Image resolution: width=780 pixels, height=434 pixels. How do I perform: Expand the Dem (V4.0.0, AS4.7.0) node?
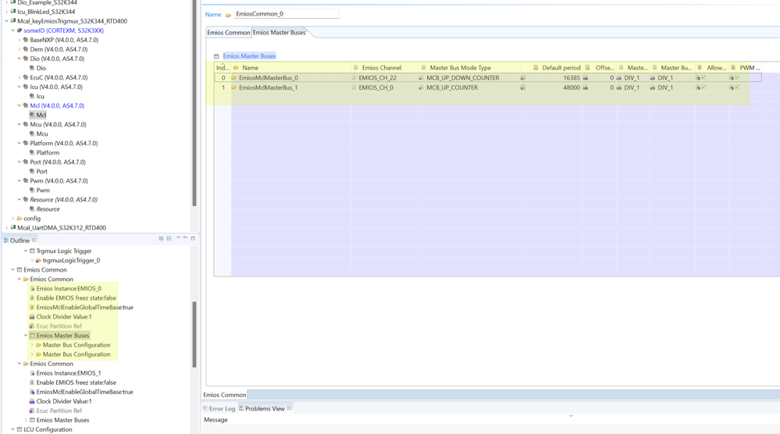pyautogui.click(x=20, y=49)
